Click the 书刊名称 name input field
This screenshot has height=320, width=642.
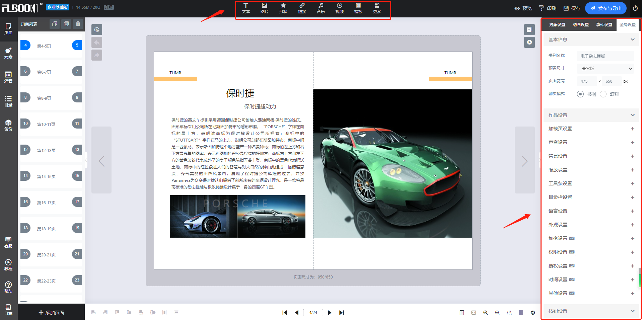pos(605,56)
